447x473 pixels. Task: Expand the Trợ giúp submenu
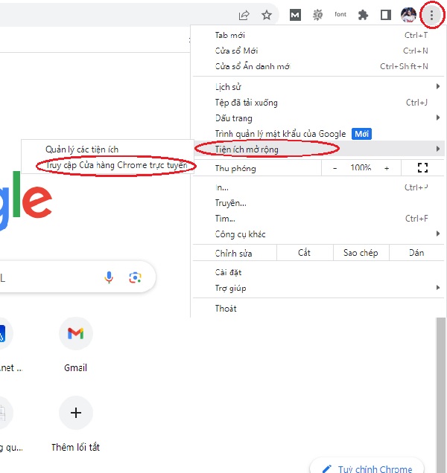coord(230,288)
